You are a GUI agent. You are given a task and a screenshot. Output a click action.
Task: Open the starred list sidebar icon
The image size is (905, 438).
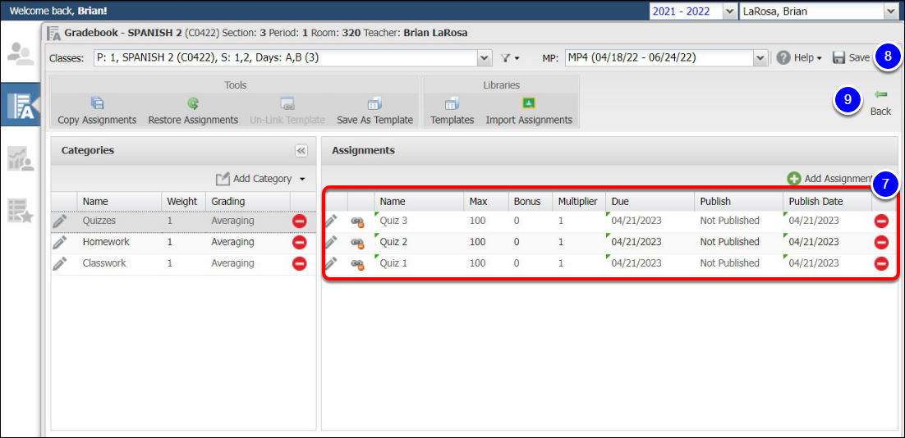pos(21,212)
